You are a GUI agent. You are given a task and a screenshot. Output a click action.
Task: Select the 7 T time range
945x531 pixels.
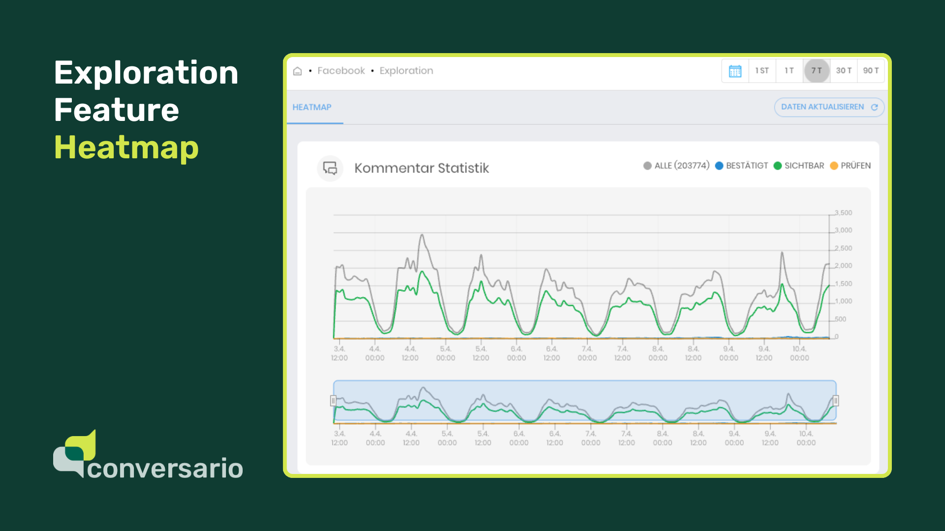[817, 71]
